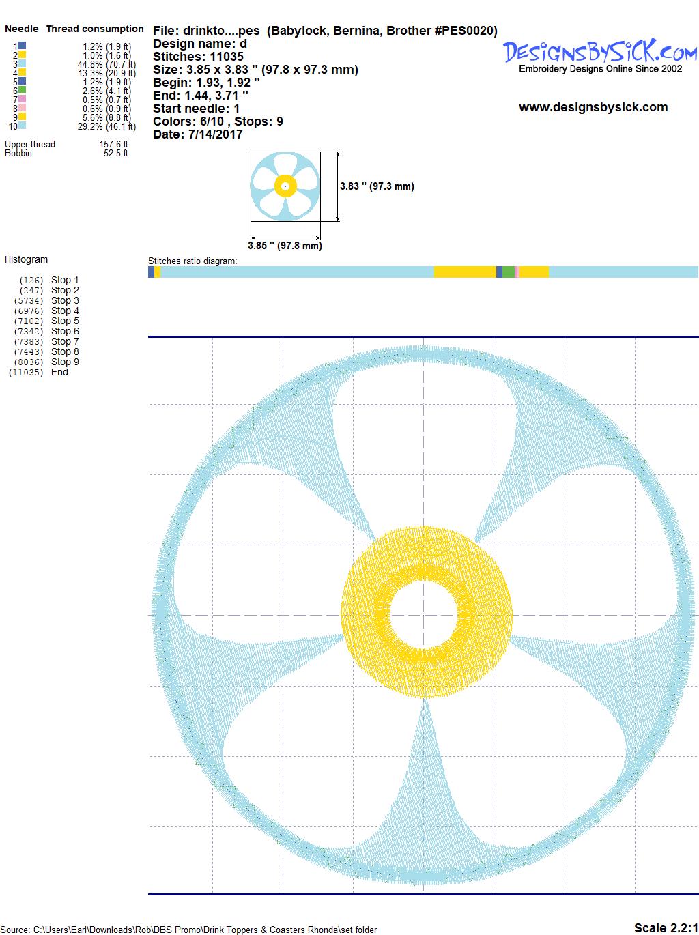This screenshot has width=699, height=935.
Task: Select the needle 10 light blue swatch
Action: [23, 126]
